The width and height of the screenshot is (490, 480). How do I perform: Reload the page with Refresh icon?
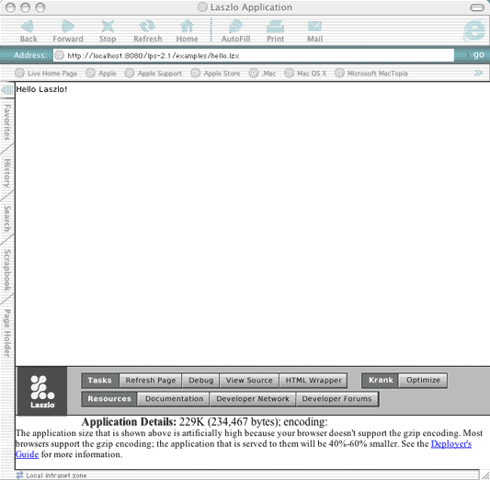pyautogui.click(x=147, y=27)
